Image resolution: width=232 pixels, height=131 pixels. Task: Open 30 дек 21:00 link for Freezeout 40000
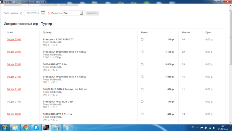pos(14,77)
